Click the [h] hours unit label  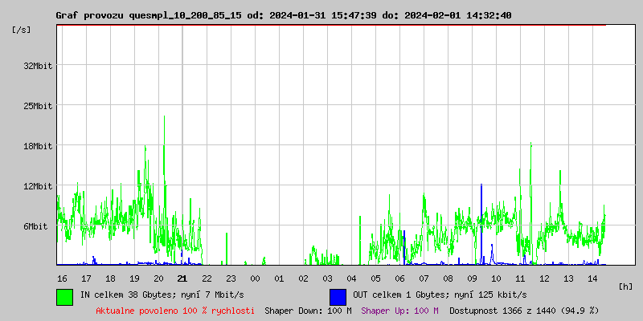pos(625,286)
